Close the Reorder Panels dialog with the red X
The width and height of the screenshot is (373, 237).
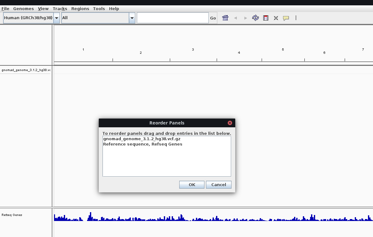[x=230, y=123]
